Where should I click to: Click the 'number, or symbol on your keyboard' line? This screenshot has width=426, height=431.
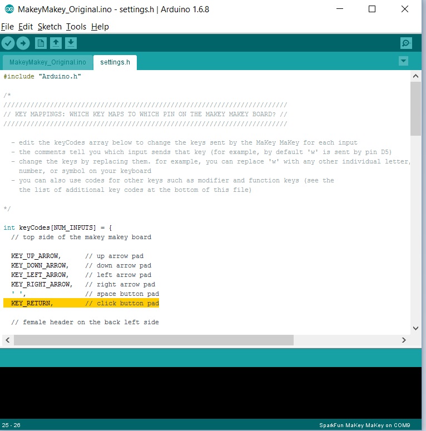coord(85,171)
